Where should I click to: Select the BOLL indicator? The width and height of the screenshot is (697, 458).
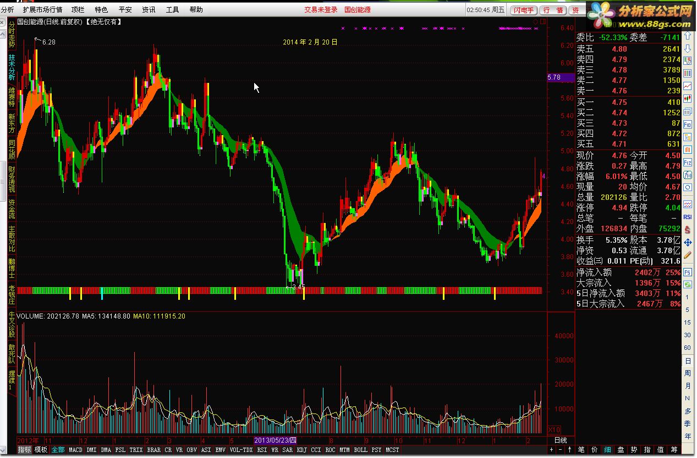[x=360, y=450]
